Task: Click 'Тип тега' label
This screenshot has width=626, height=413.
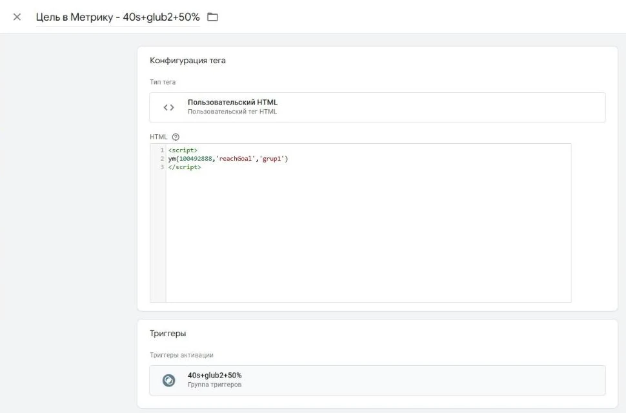Action: pos(163,82)
